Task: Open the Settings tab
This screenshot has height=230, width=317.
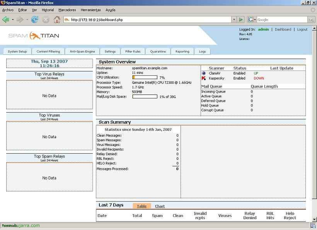Action: pyautogui.click(x=110, y=51)
